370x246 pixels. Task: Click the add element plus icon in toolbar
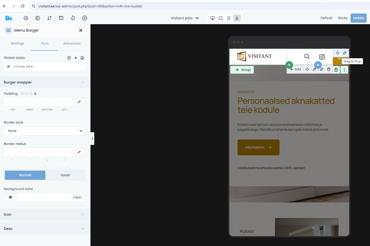tap(26, 18)
